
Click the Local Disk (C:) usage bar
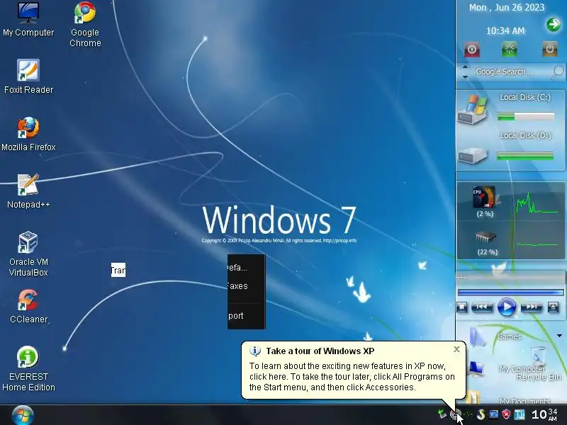(x=526, y=116)
